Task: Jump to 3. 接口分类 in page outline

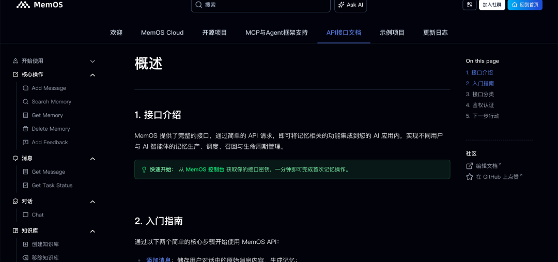Action: coord(479,95)
